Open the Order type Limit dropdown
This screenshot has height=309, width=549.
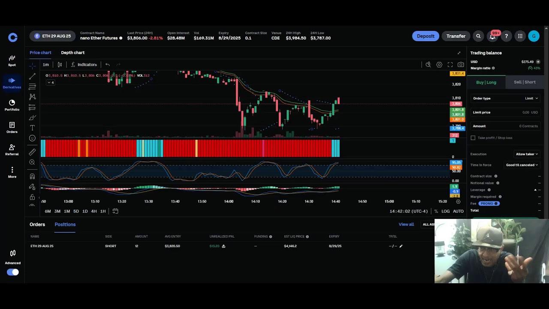(x=531, y=98)
